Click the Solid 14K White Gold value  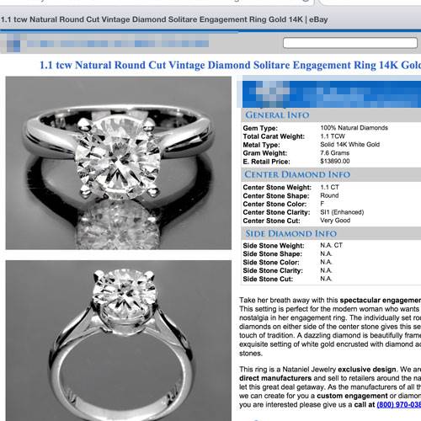[x=350, y=145]
